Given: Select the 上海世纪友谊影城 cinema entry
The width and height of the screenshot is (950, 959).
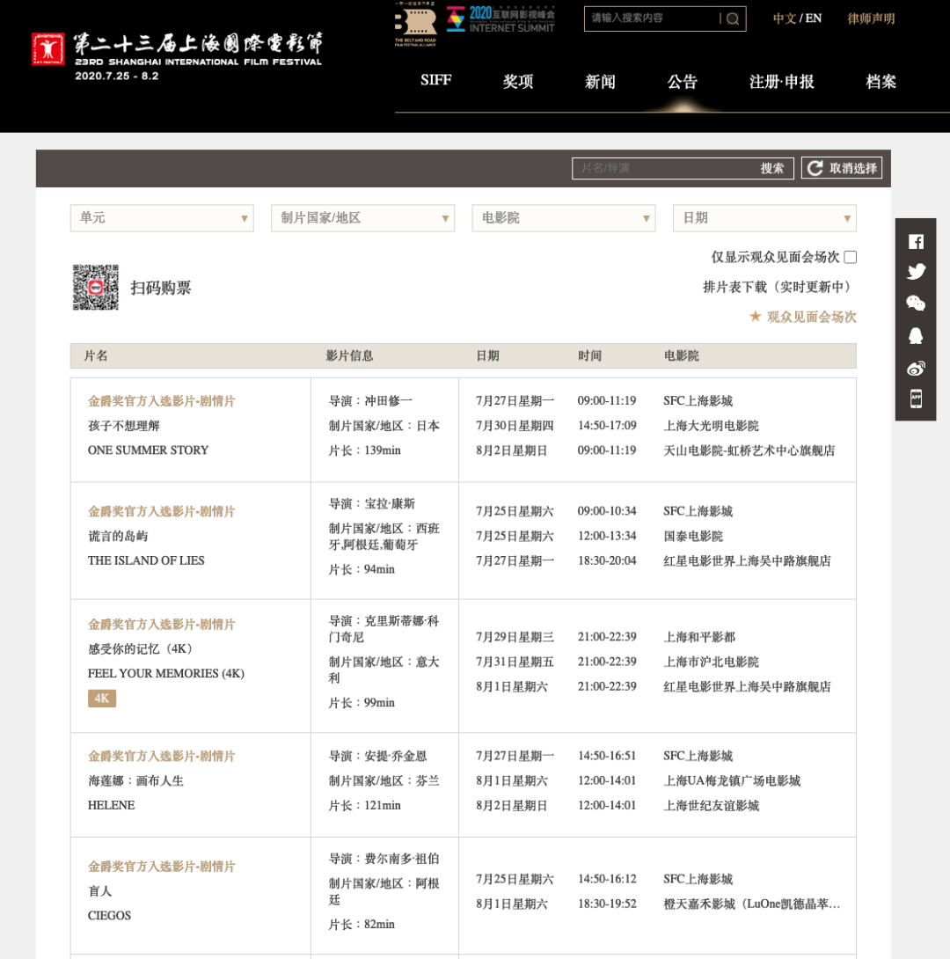Looking at the screenshot, I should (711, 806).
